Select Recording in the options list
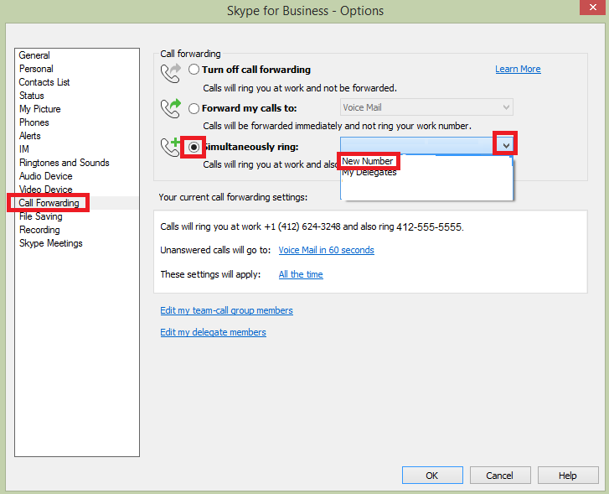This screenshot has width=609, height=494. coord(39,230)
